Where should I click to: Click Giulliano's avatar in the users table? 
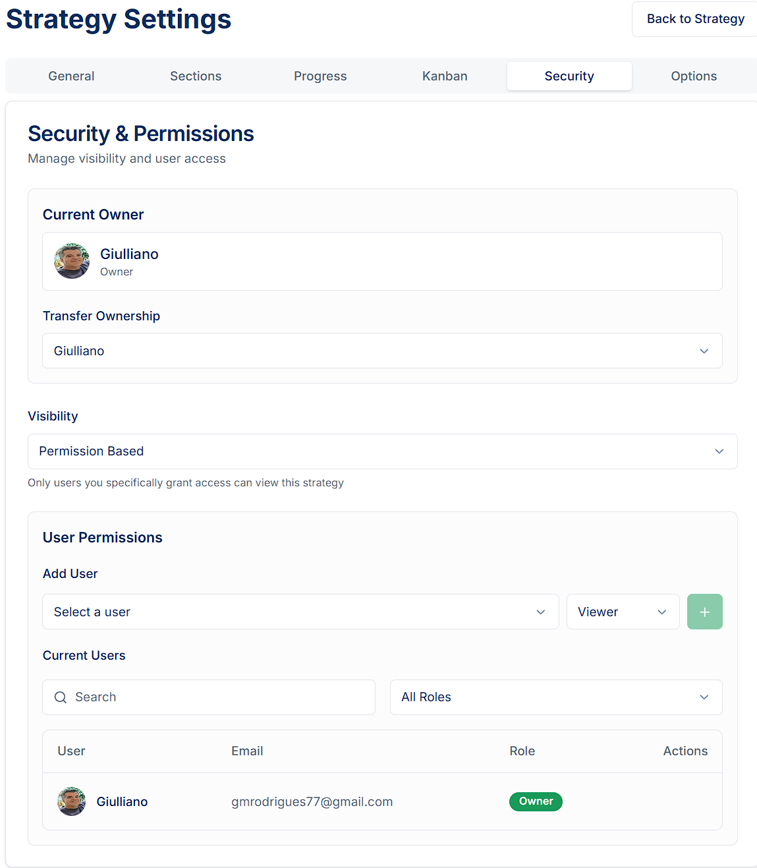[72, 801]
